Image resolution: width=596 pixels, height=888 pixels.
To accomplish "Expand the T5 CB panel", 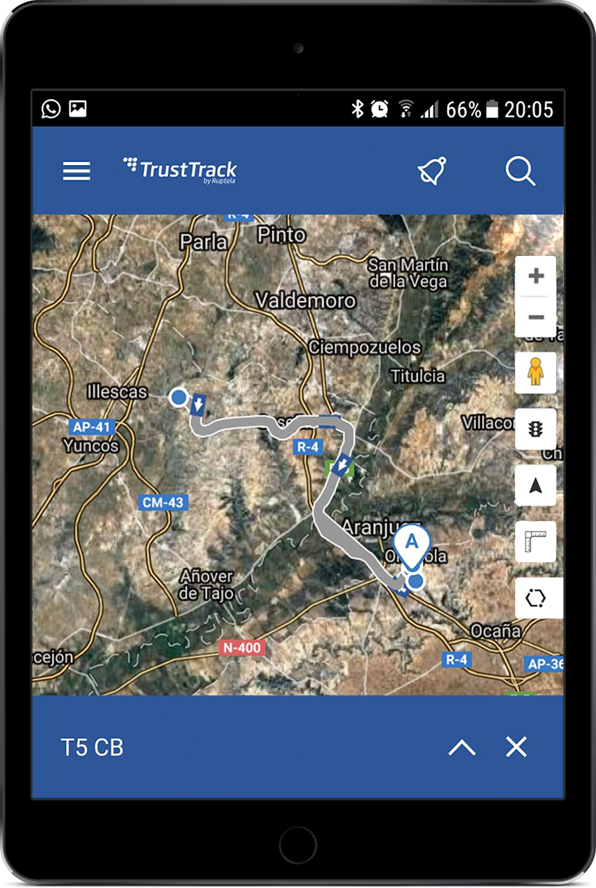I will 461,747.
